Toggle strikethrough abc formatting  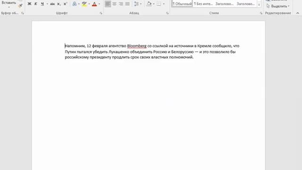click(x=52, y=4)
